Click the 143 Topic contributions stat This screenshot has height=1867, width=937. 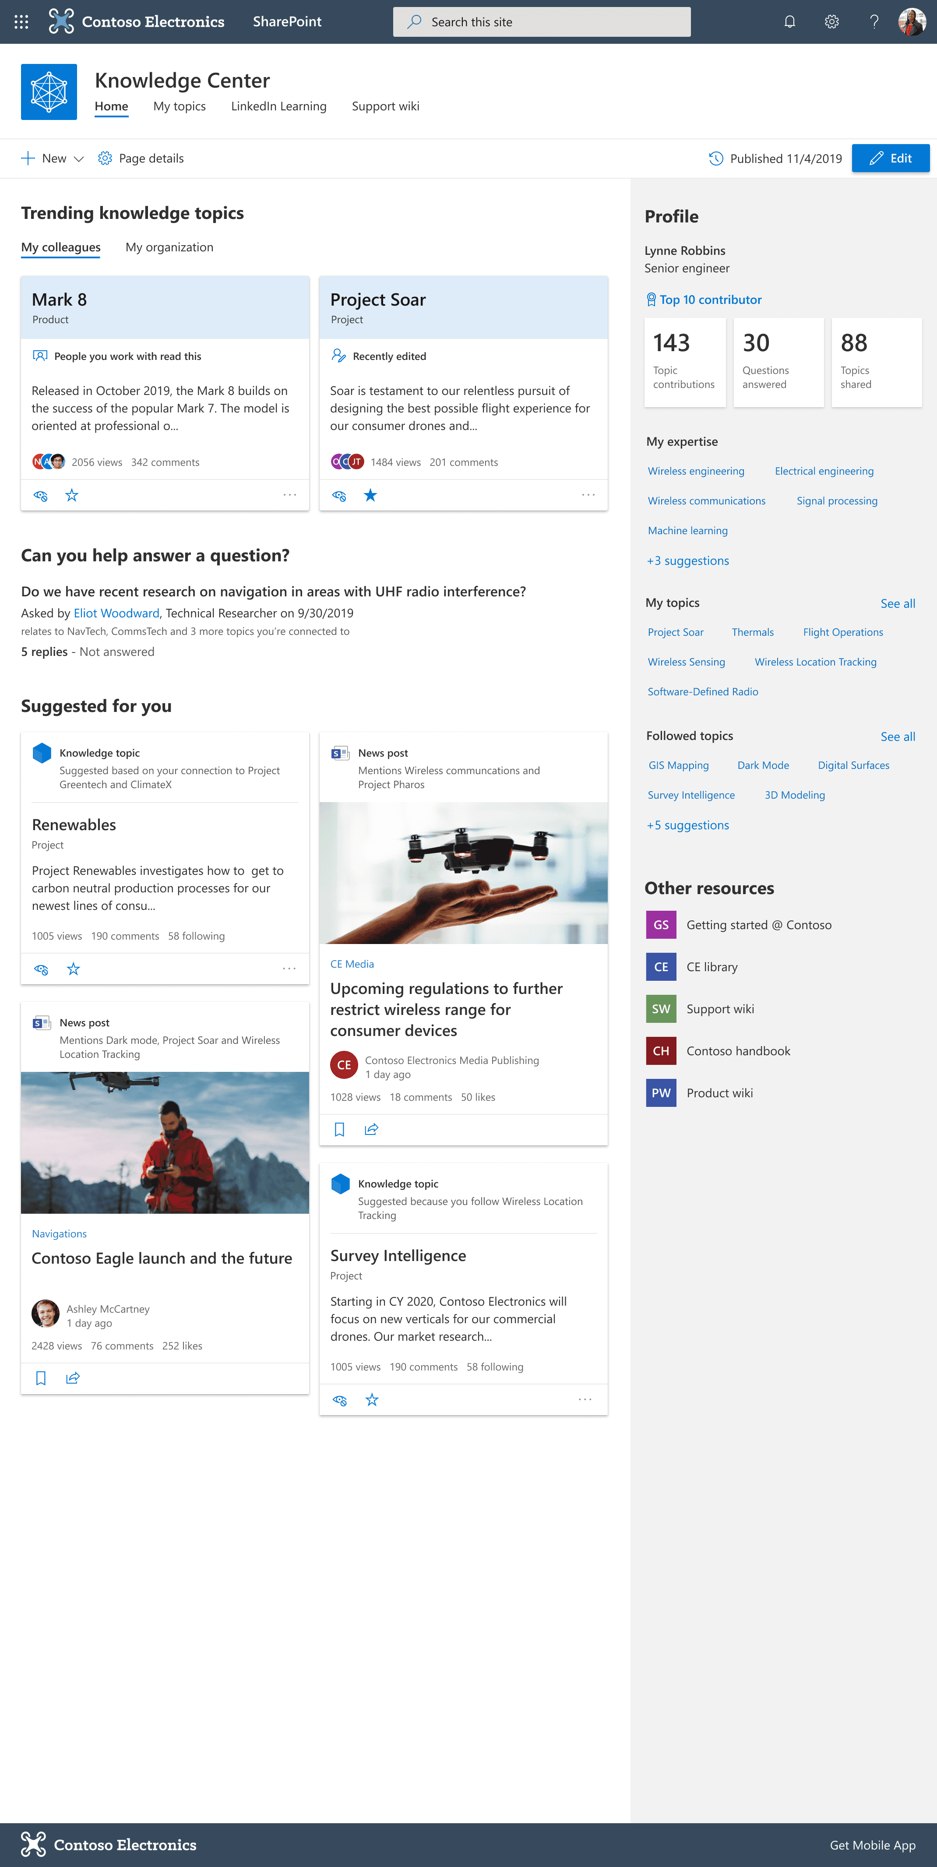click(685, 363)
